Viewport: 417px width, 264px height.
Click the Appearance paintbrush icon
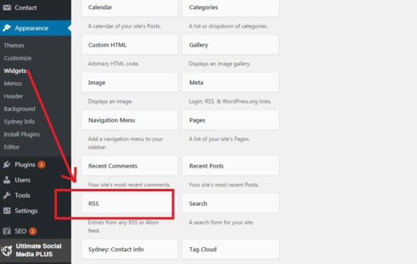tap(7, 28)
